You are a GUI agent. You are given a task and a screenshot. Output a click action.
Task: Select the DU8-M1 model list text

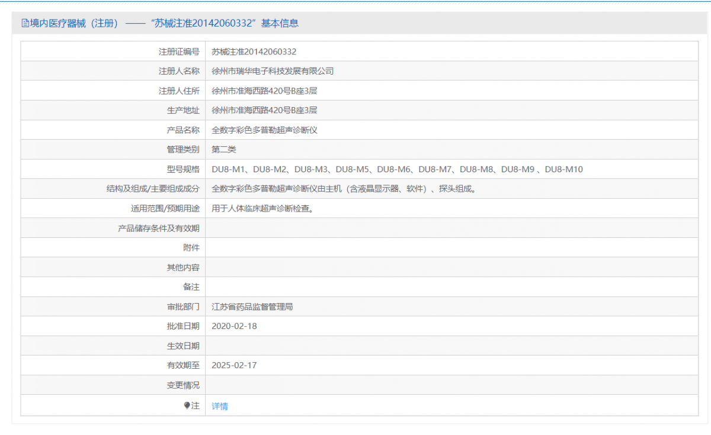point(398,169)
